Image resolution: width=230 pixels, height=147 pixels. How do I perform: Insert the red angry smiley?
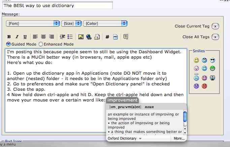click(204, 86)
